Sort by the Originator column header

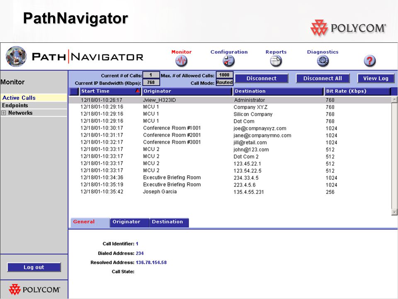coord(187,91)
